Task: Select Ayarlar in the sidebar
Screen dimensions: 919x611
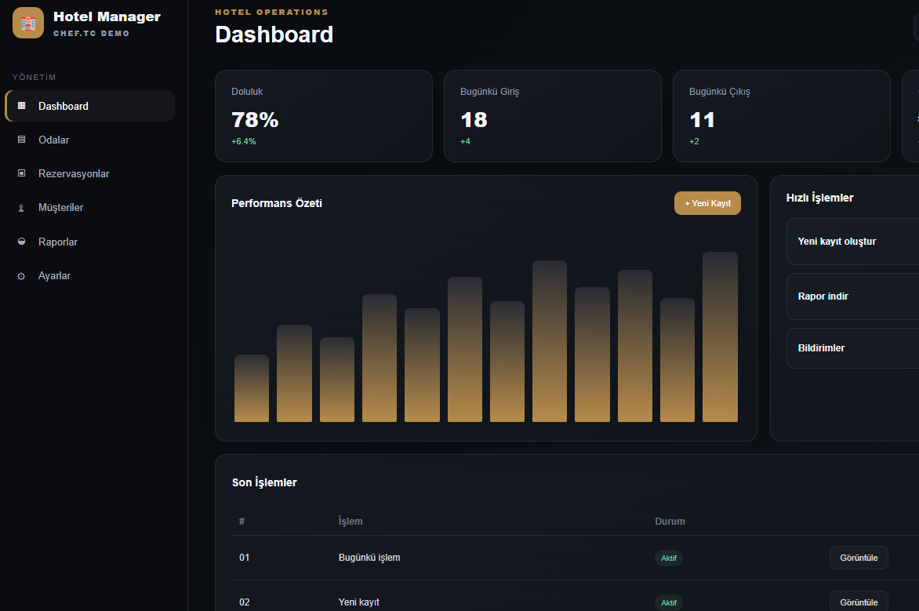Action: coord(89,275)
